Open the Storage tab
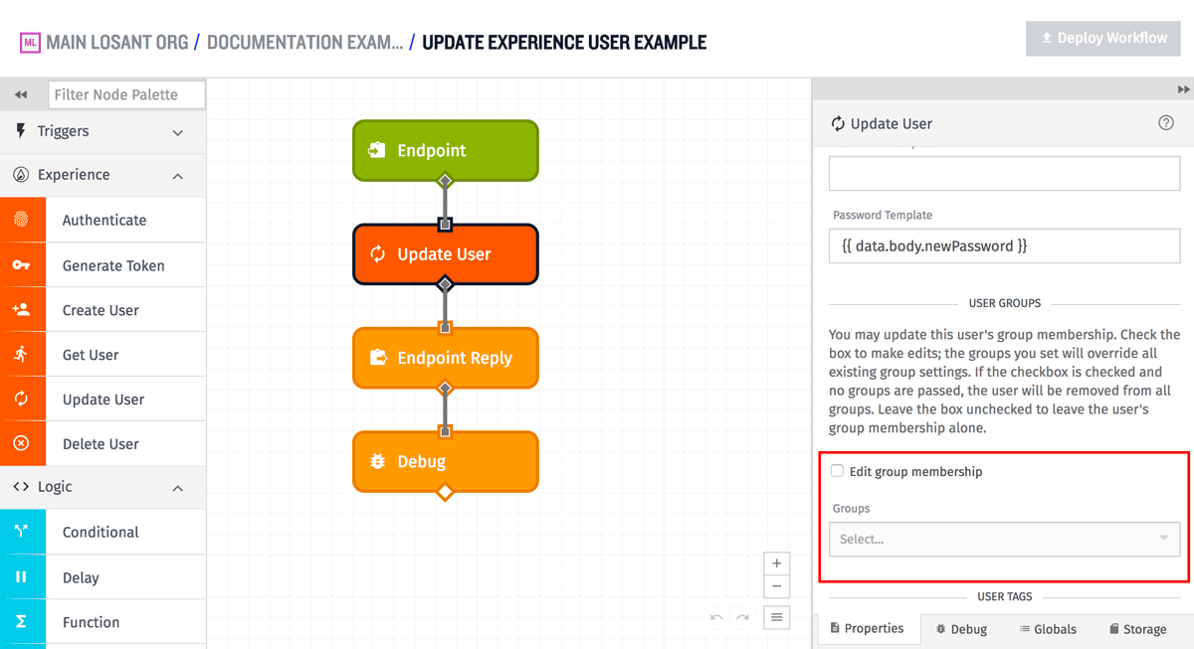This screenshot has height=649, width=1194. (x=1137, y=629)
